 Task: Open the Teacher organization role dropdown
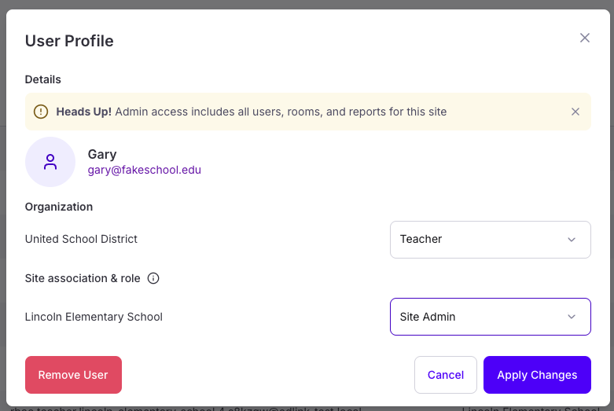coord(490,240)
